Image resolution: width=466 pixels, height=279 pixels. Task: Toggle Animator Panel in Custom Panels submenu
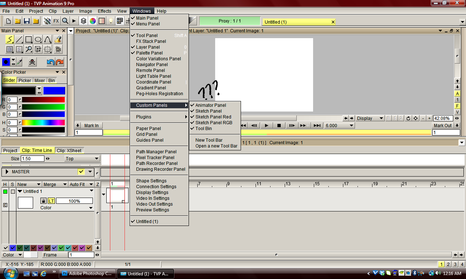point(215,105)
